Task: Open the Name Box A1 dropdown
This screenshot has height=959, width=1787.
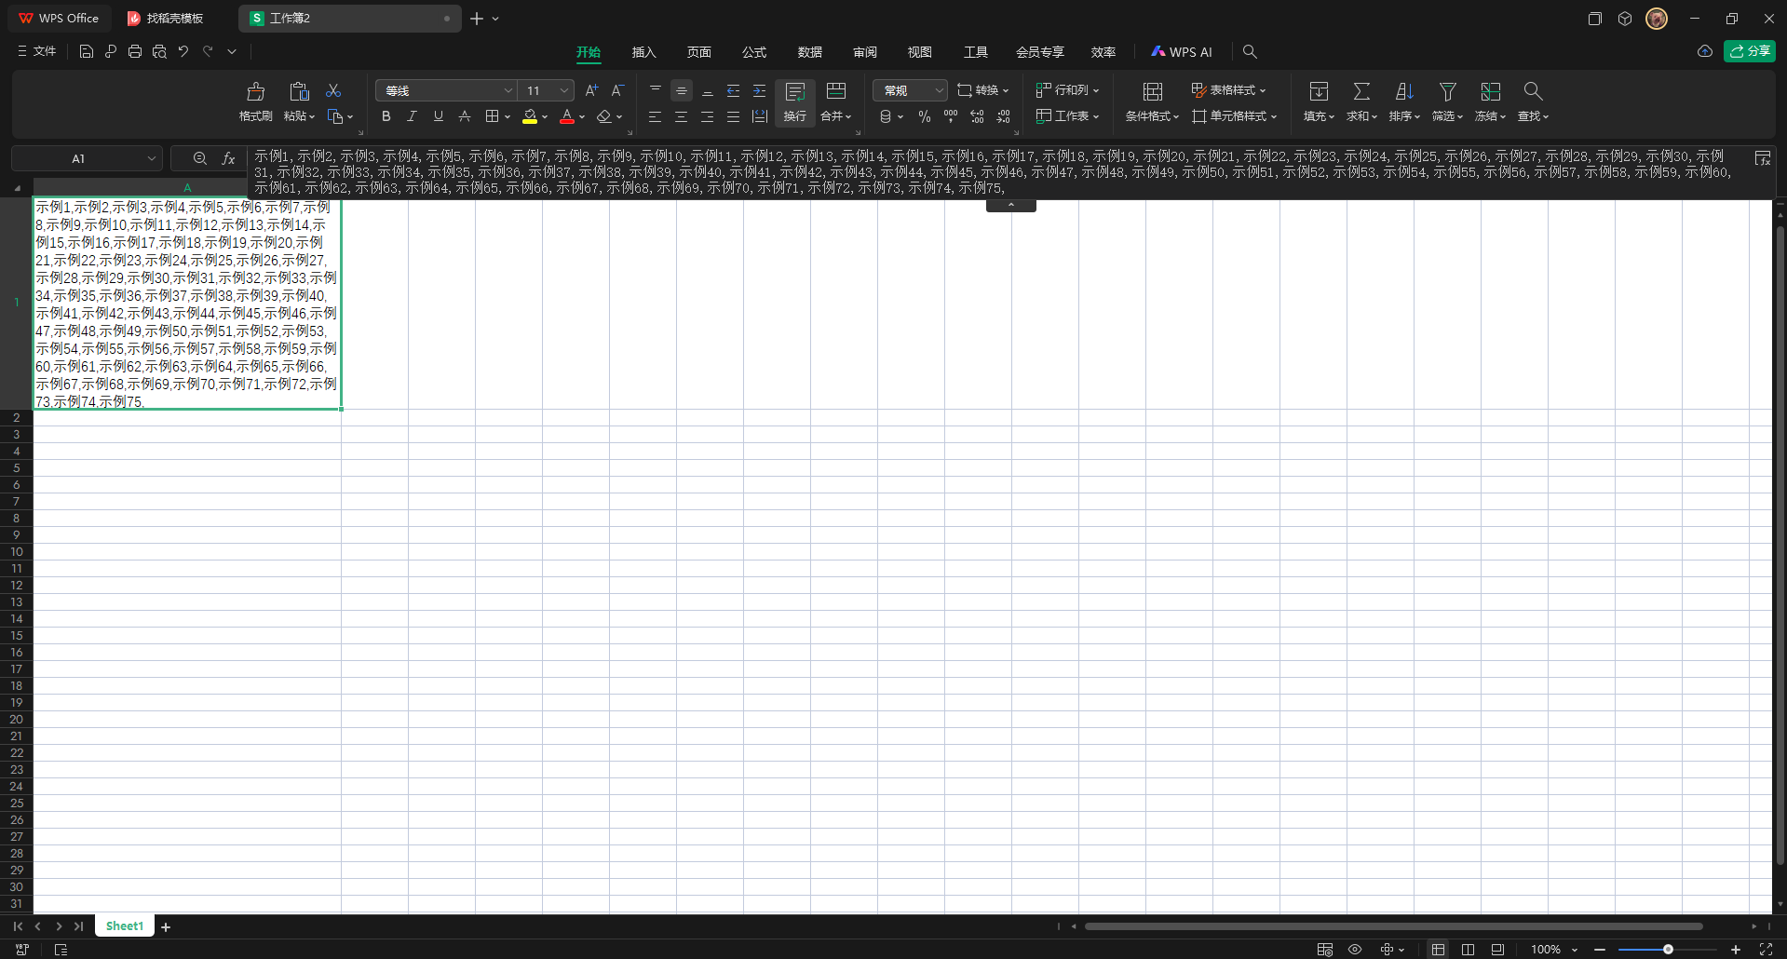Action: click(152, 159)
